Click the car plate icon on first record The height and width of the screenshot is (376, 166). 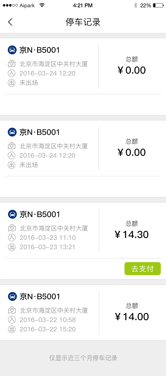(x=11, y=50)
